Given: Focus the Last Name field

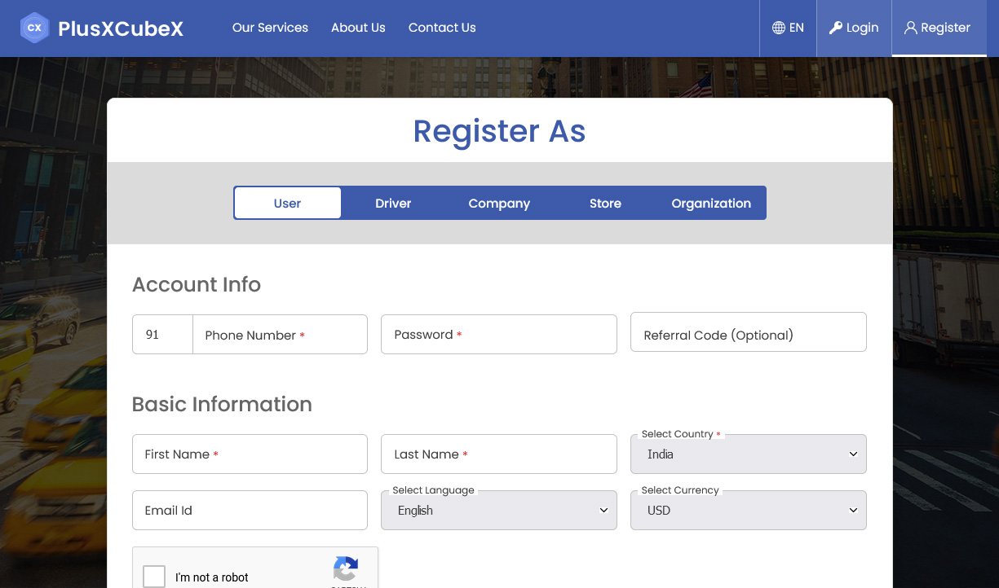Looking at the screenshot, I should (x=499, y=454).
